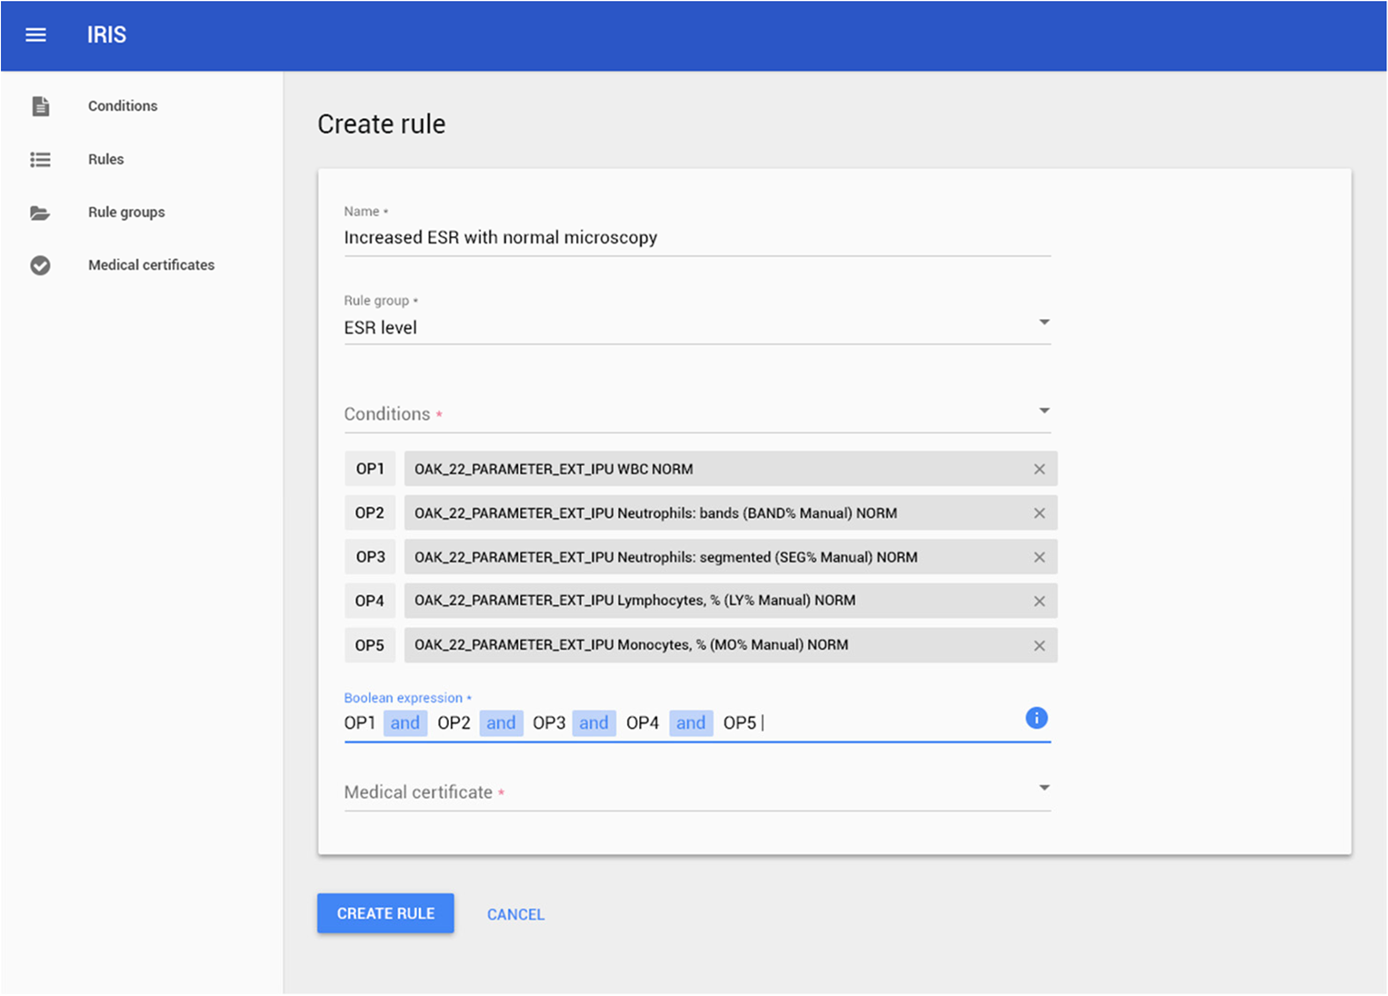Remove the OP5 Monocytes condition

tap(1039, 646)
